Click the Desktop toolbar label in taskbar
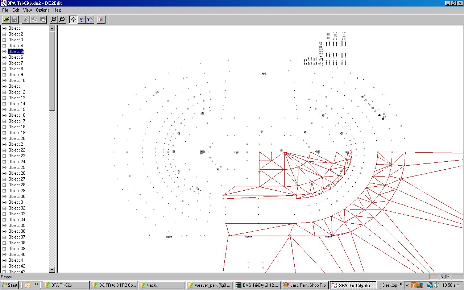This screenshot has height=290, width=464. [390, 285]
